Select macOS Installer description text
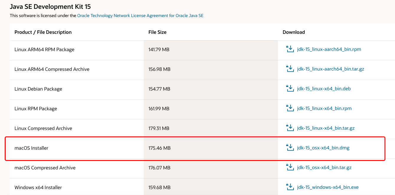Screen dimensions: 395x195 31,148
